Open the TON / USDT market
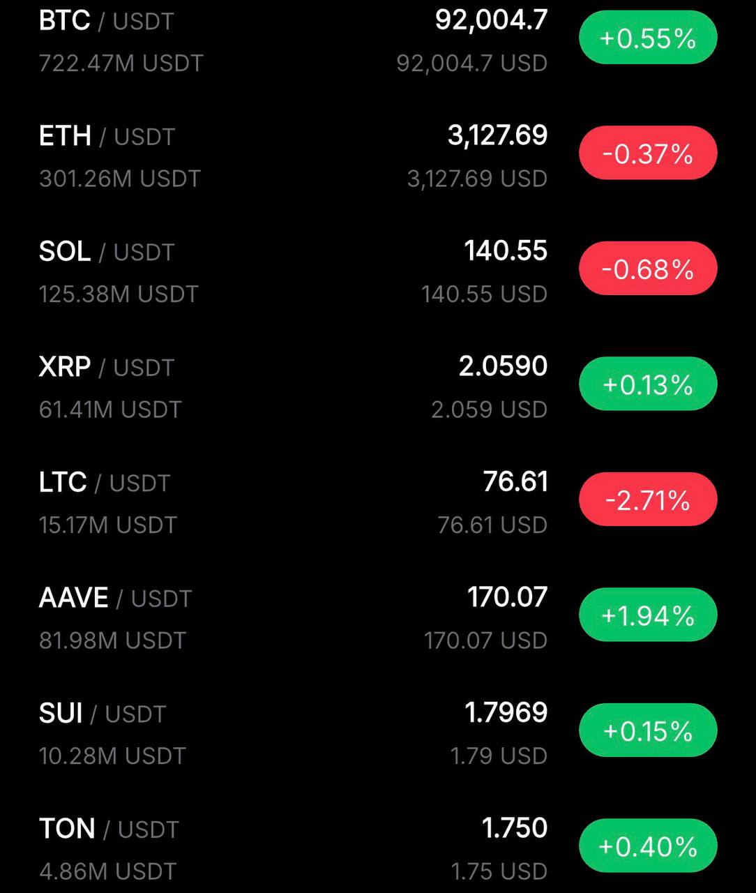 [x=109, y=829]
